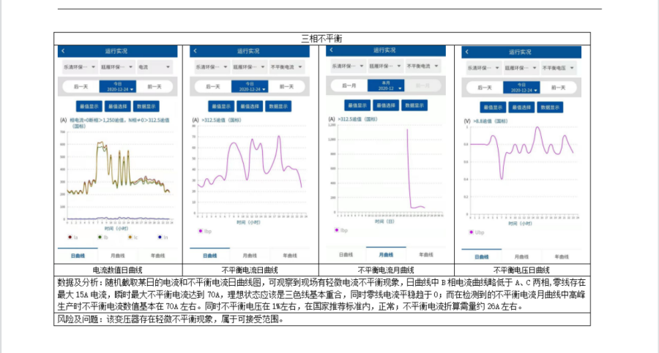
Task: Click the Ubp legend marker
Action: 469,232
